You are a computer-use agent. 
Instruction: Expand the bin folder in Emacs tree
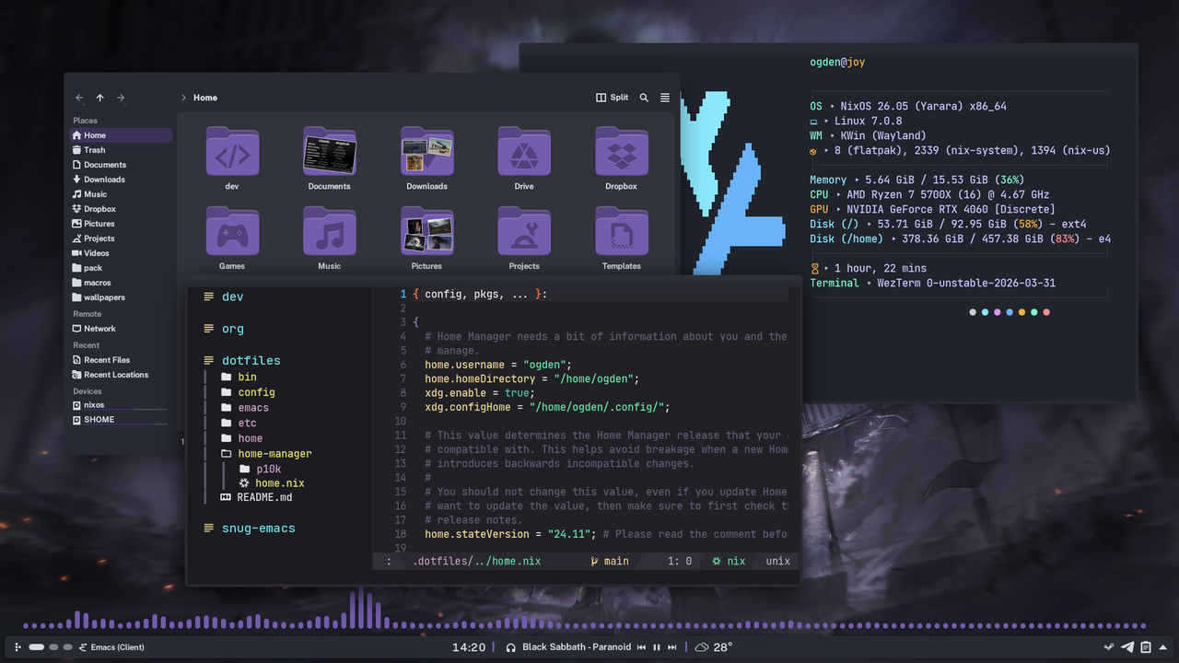click(x=239, y=377)
